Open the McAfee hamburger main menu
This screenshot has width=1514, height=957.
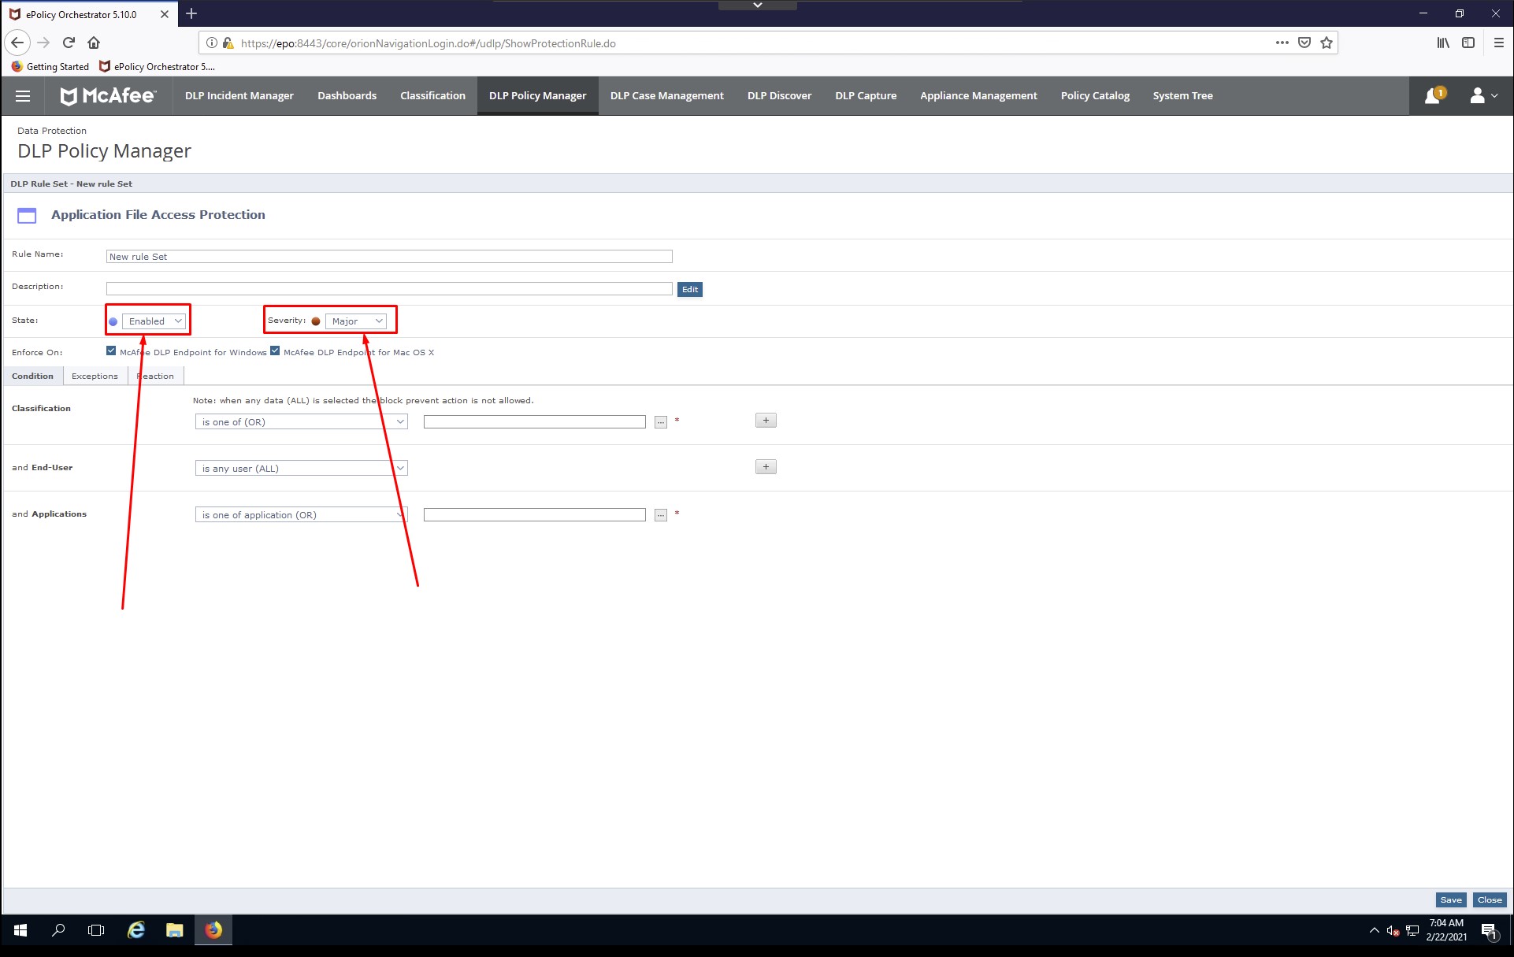[x=23, y=96]
